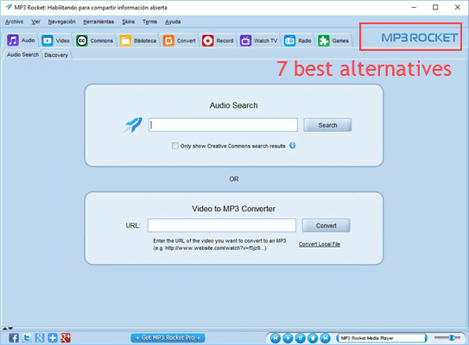Open the Record tab

coord(218,41)
